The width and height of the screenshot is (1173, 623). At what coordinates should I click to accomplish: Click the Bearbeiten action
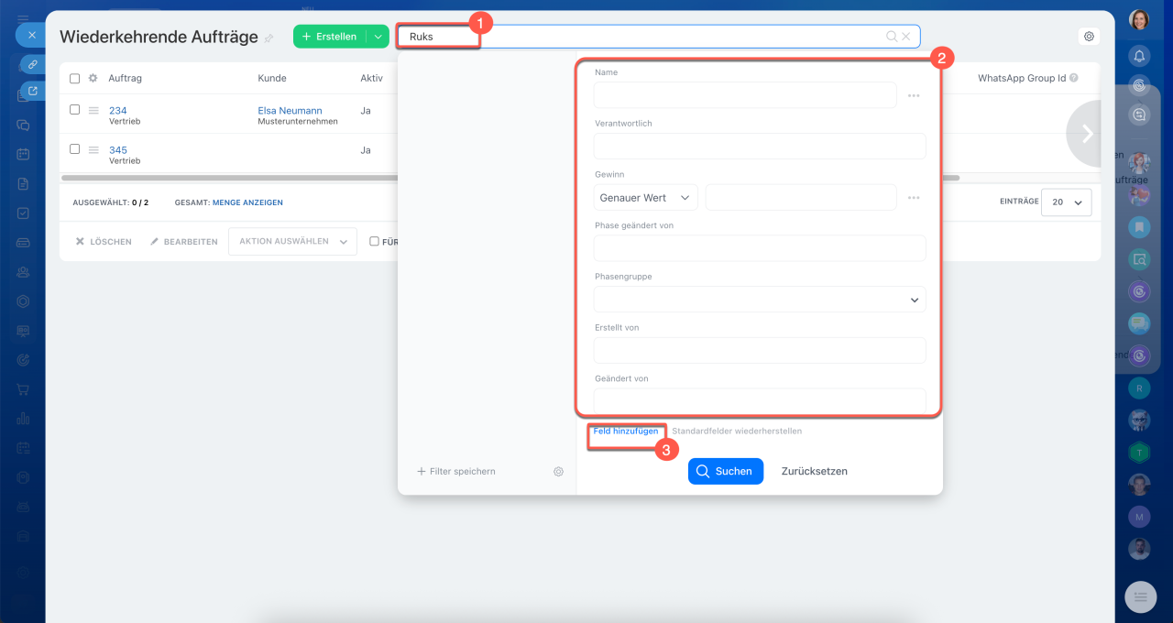pos(183,242)
